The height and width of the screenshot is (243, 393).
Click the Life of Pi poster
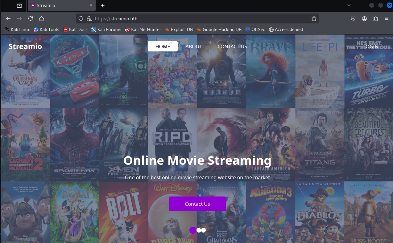[320, 71]
